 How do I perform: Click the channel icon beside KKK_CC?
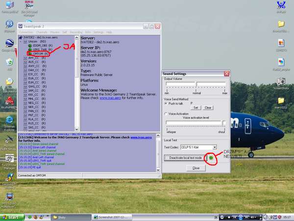point(25,95)
